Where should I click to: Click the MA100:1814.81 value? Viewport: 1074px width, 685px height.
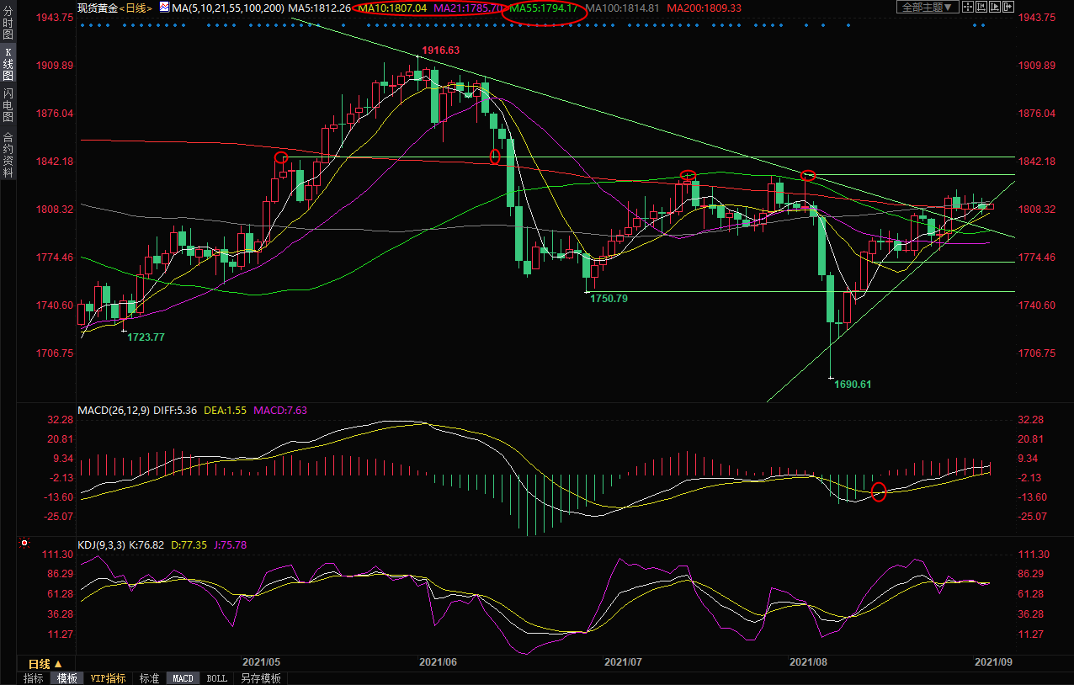pos(622,8)
